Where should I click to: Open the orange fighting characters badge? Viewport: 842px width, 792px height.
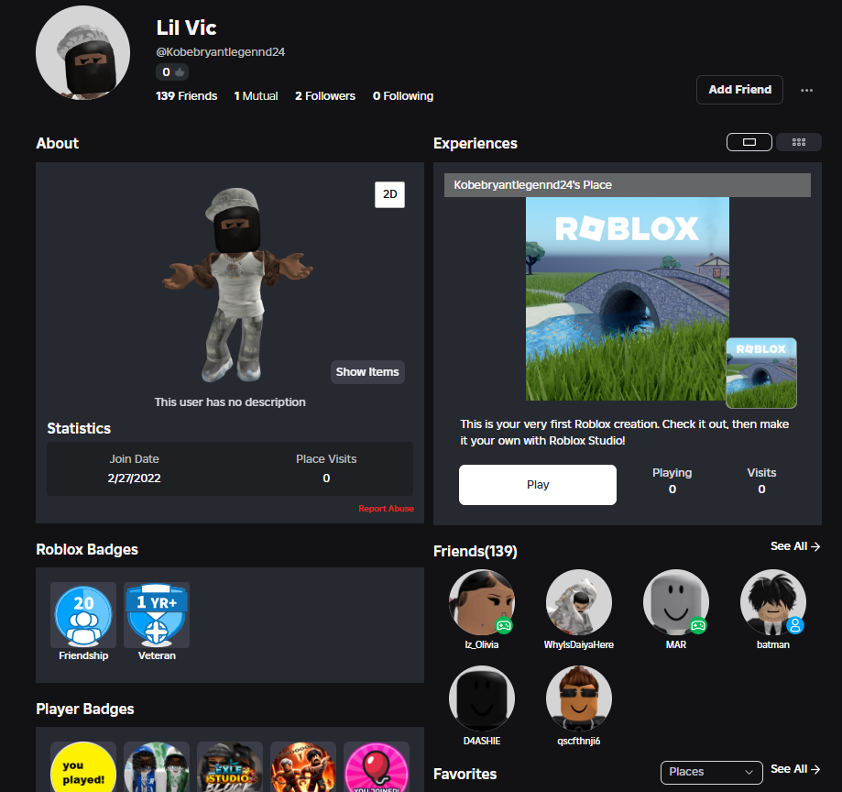303,768
